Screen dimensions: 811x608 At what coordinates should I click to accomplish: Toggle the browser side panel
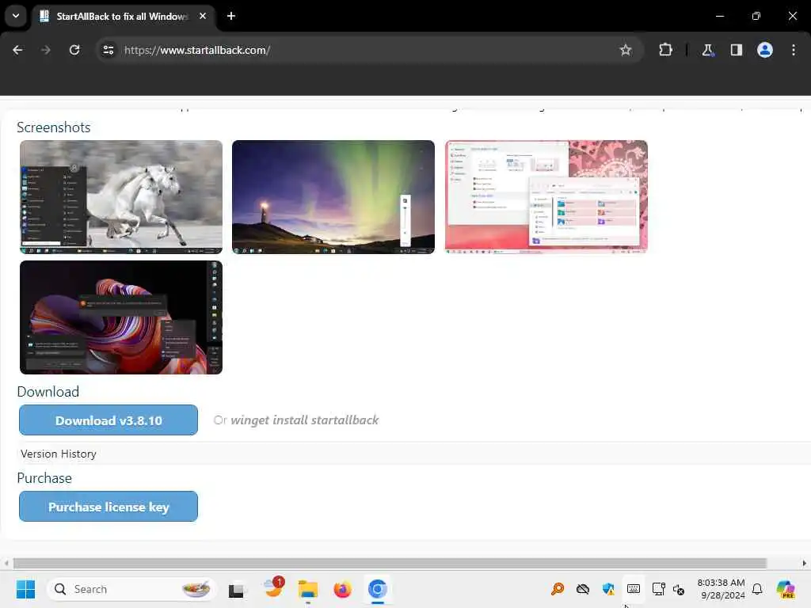(x=736, y=50)
